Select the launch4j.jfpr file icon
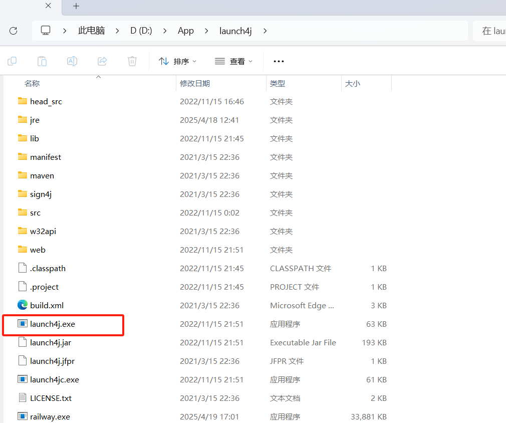This screenshot has width=506, height=423. point(23,361)
